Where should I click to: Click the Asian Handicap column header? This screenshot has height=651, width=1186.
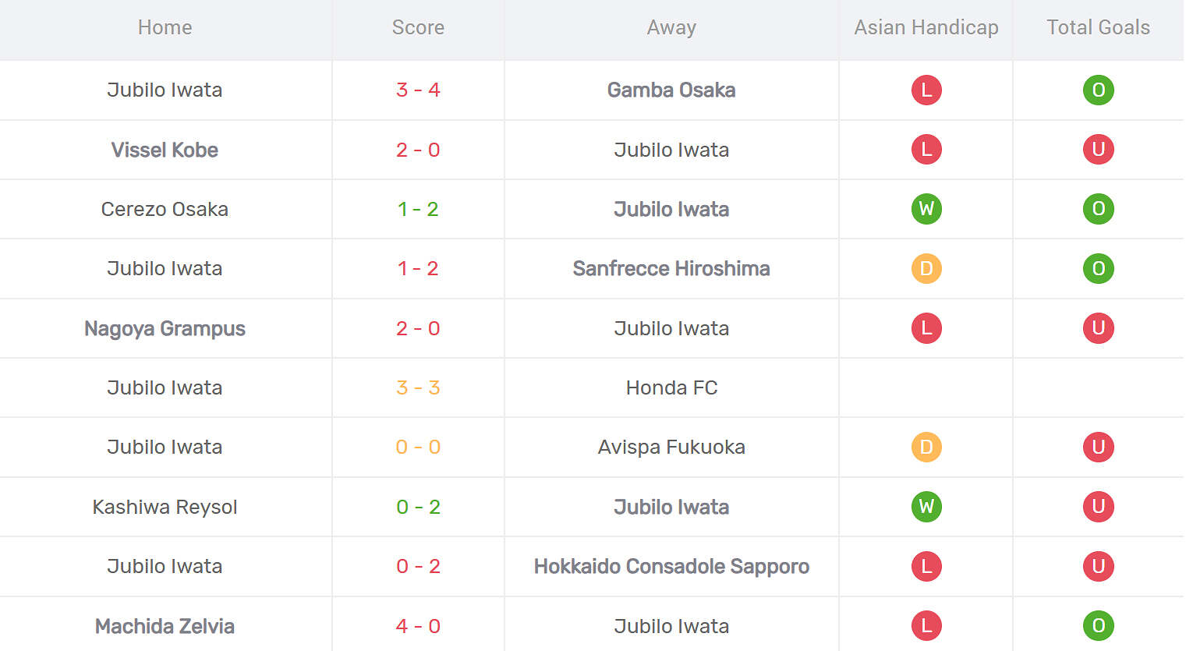926,27
